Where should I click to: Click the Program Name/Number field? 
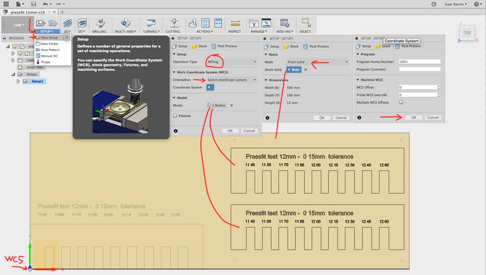tap(419, 62)
